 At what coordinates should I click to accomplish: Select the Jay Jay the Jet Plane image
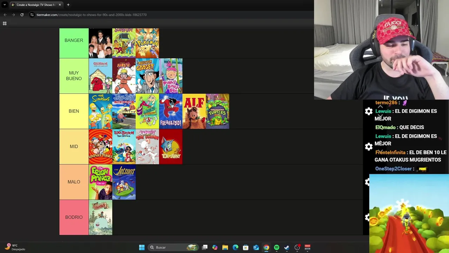pos(124,111)
